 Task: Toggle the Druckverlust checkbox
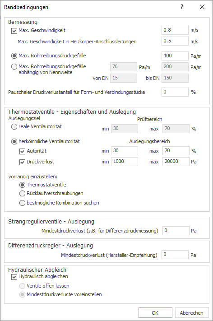point(22,163)
